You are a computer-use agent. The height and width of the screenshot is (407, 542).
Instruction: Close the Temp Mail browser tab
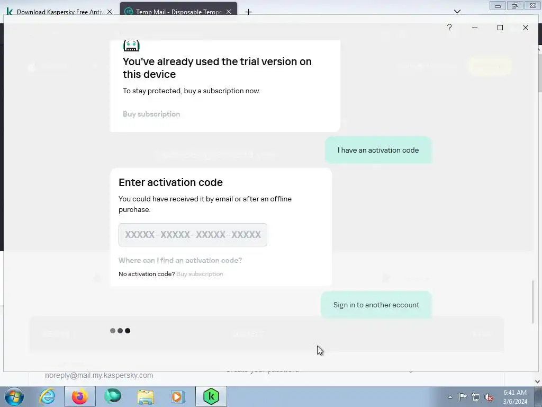(x=229, y=12)
